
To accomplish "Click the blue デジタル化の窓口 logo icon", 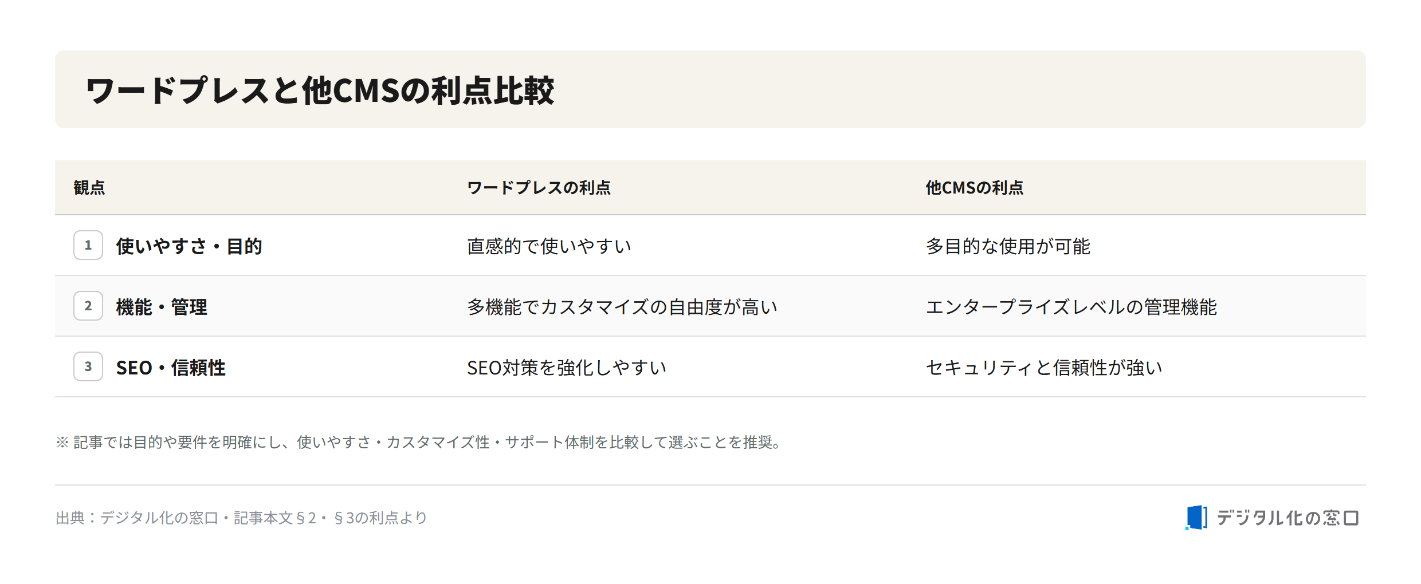I will (x=1196, y=518).
